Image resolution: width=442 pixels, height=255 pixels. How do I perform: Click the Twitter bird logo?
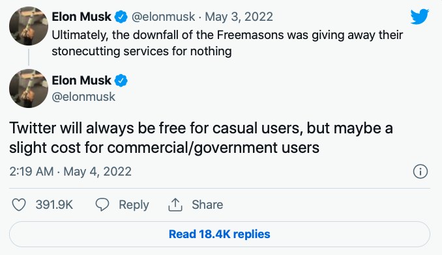(x=420, y=16)
